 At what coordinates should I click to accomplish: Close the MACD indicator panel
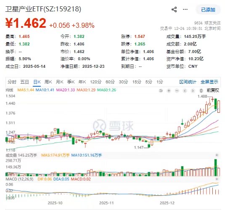(217, 179)
